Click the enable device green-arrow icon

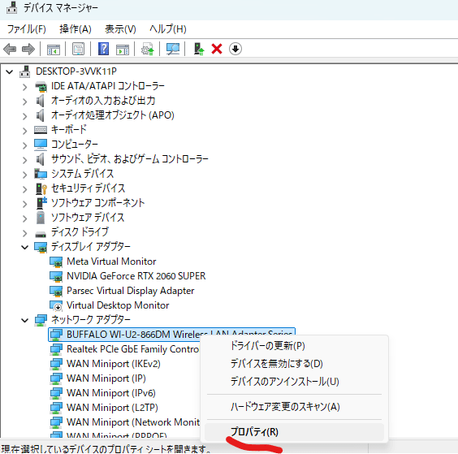click(199, 49)
